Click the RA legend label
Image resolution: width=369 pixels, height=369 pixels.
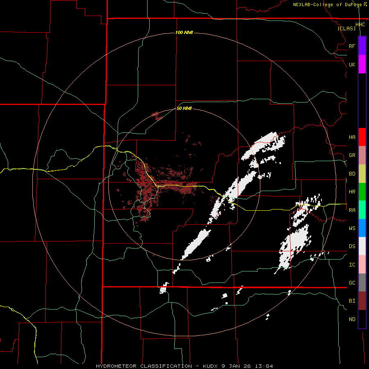click(352, 210)
